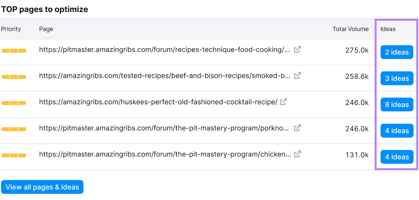Open the external link for the porkno forum page
The height and width of the screenshot is (200, 419).
point(297,128)
